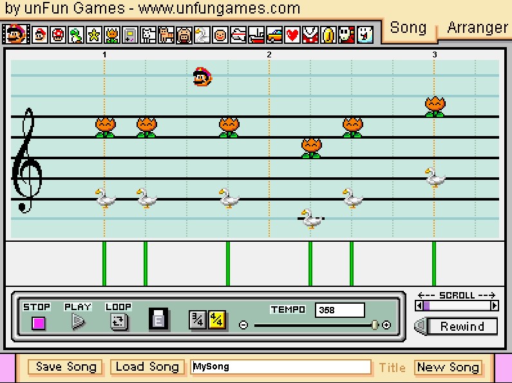Image resolution: width=512 pixels, height=383 pixels.
Task: Switch to the Arranger tab
Action: [x=477, y=28]
